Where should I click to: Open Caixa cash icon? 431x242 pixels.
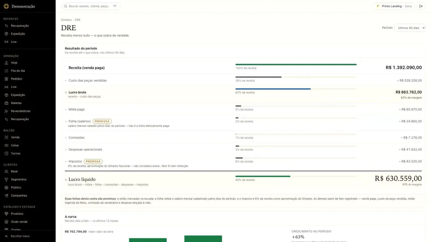(x=6, y=145)
